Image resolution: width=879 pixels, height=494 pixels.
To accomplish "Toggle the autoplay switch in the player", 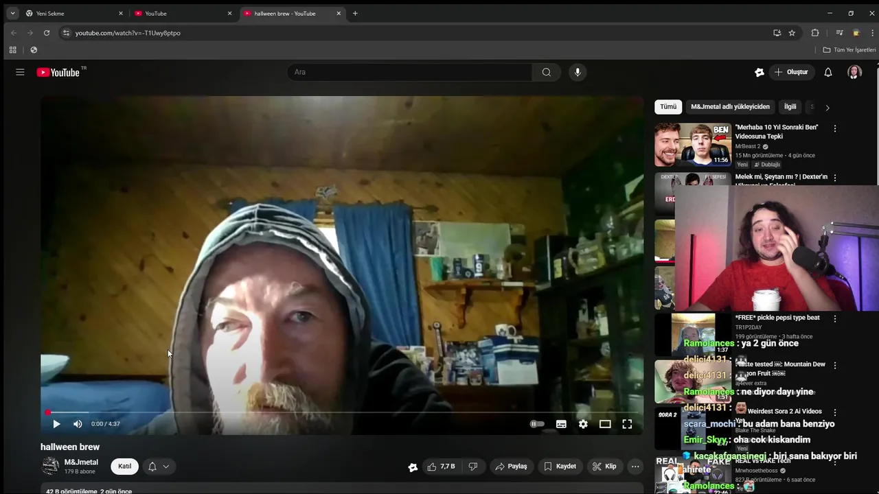I will [537, 424].
